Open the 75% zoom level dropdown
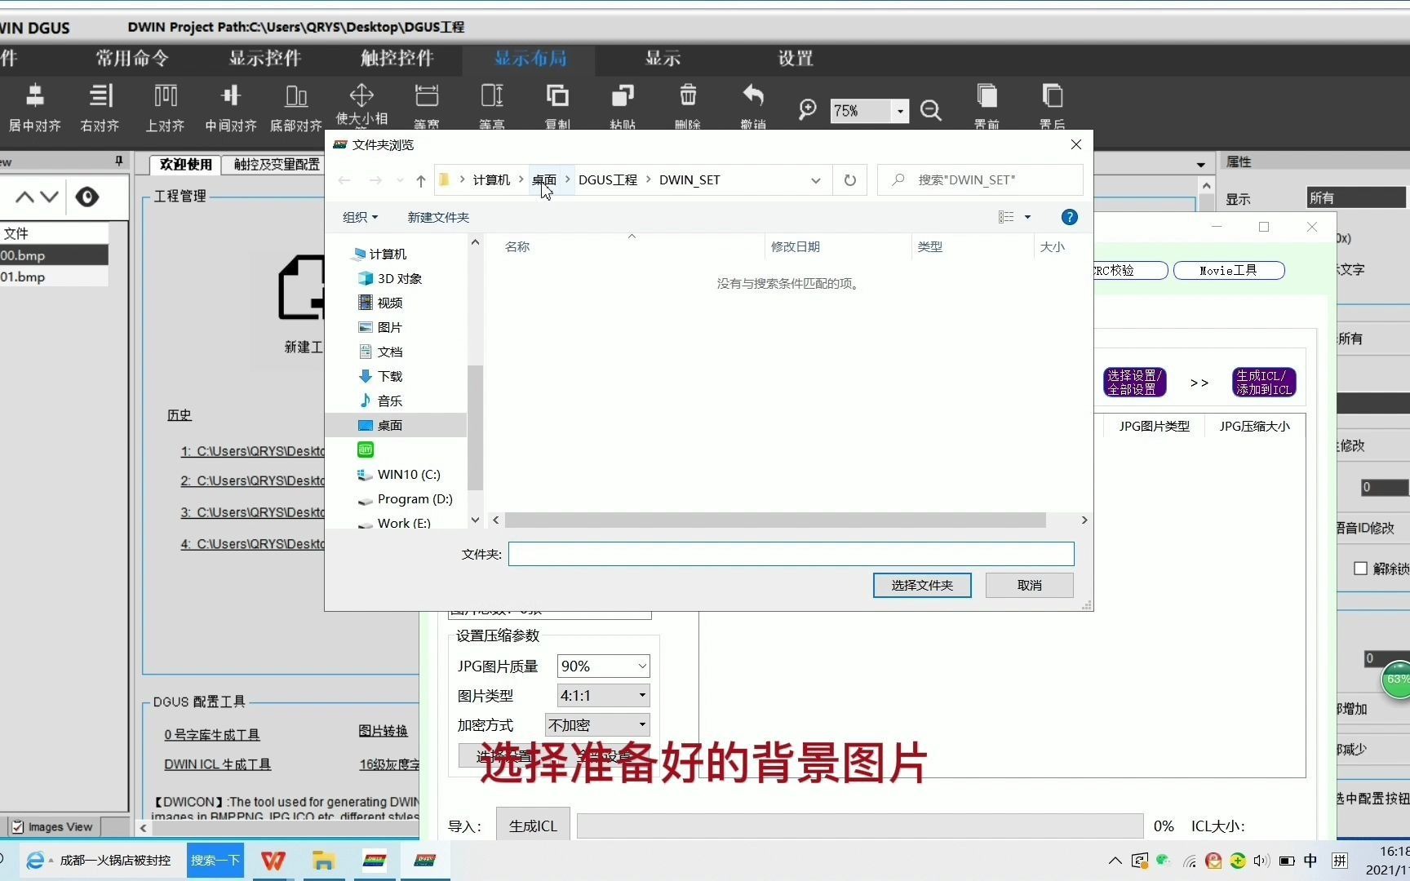Viewport: 1410px width, 881px height. coord(898,111)
